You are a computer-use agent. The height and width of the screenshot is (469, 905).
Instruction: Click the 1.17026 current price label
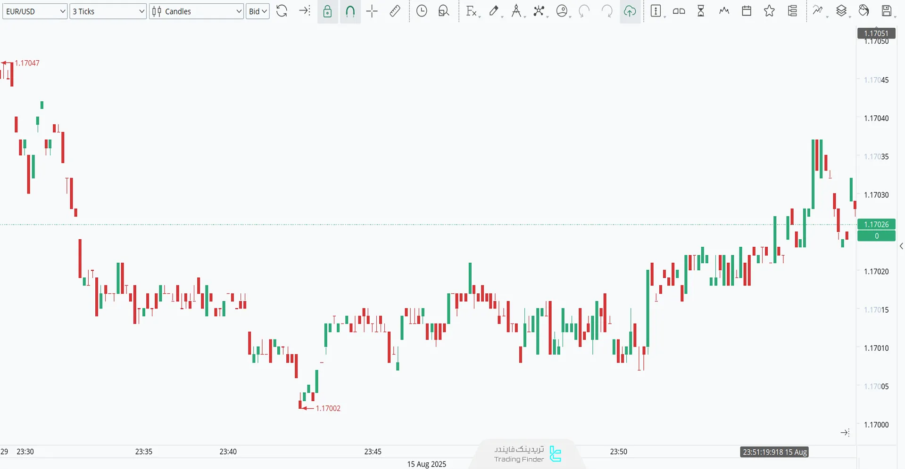point(876,225)
